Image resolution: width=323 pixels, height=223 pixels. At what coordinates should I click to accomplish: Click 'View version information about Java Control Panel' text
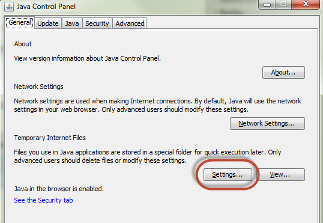tap(87, 58)
